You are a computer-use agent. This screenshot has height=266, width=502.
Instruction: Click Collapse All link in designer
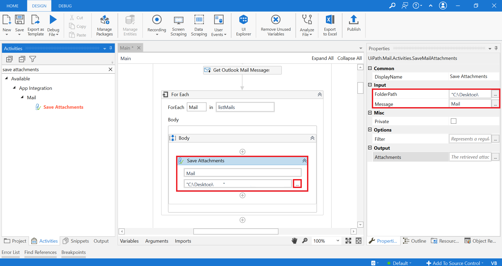pos(350,58)
